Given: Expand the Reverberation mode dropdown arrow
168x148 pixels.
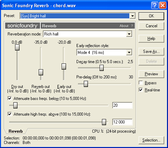Looking at the screenshot, I should coord(129,34).
